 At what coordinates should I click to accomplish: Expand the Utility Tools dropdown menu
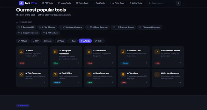point(137,3)
